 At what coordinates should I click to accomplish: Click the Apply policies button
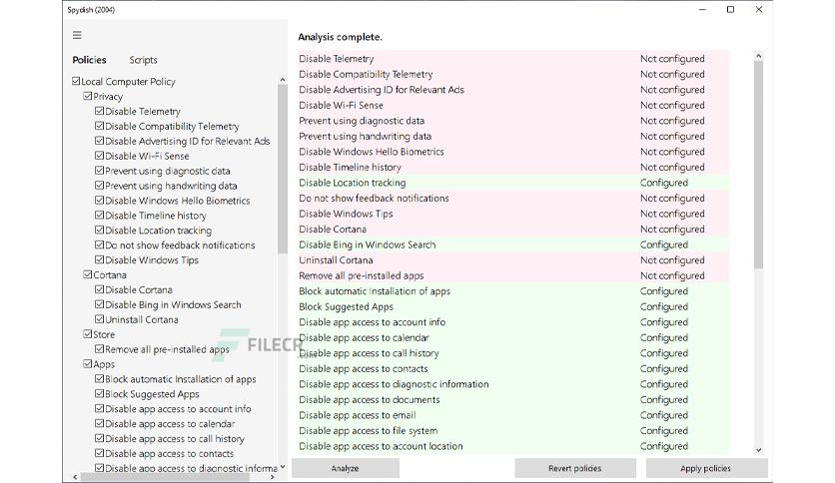pos(705,468)
